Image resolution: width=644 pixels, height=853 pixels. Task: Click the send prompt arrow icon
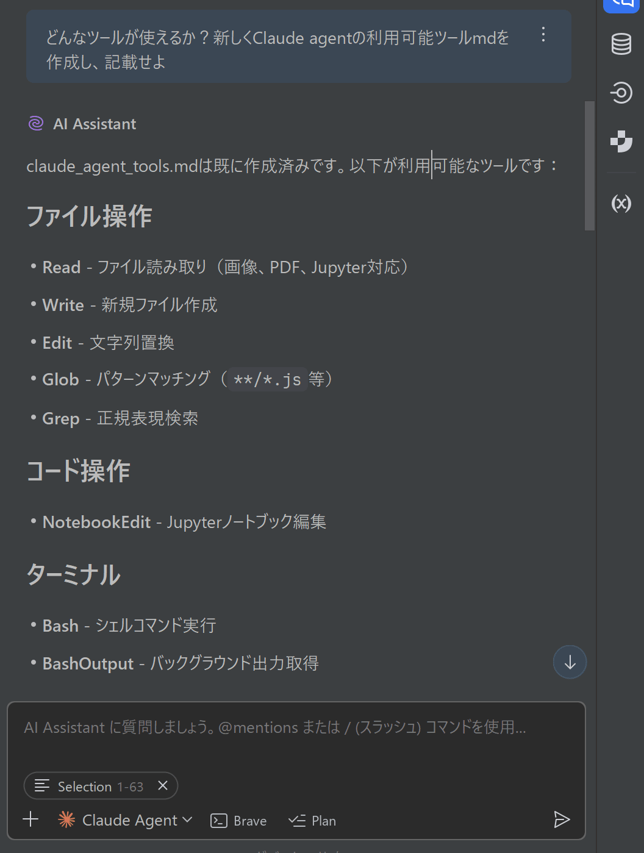click(x=562, y=819)
